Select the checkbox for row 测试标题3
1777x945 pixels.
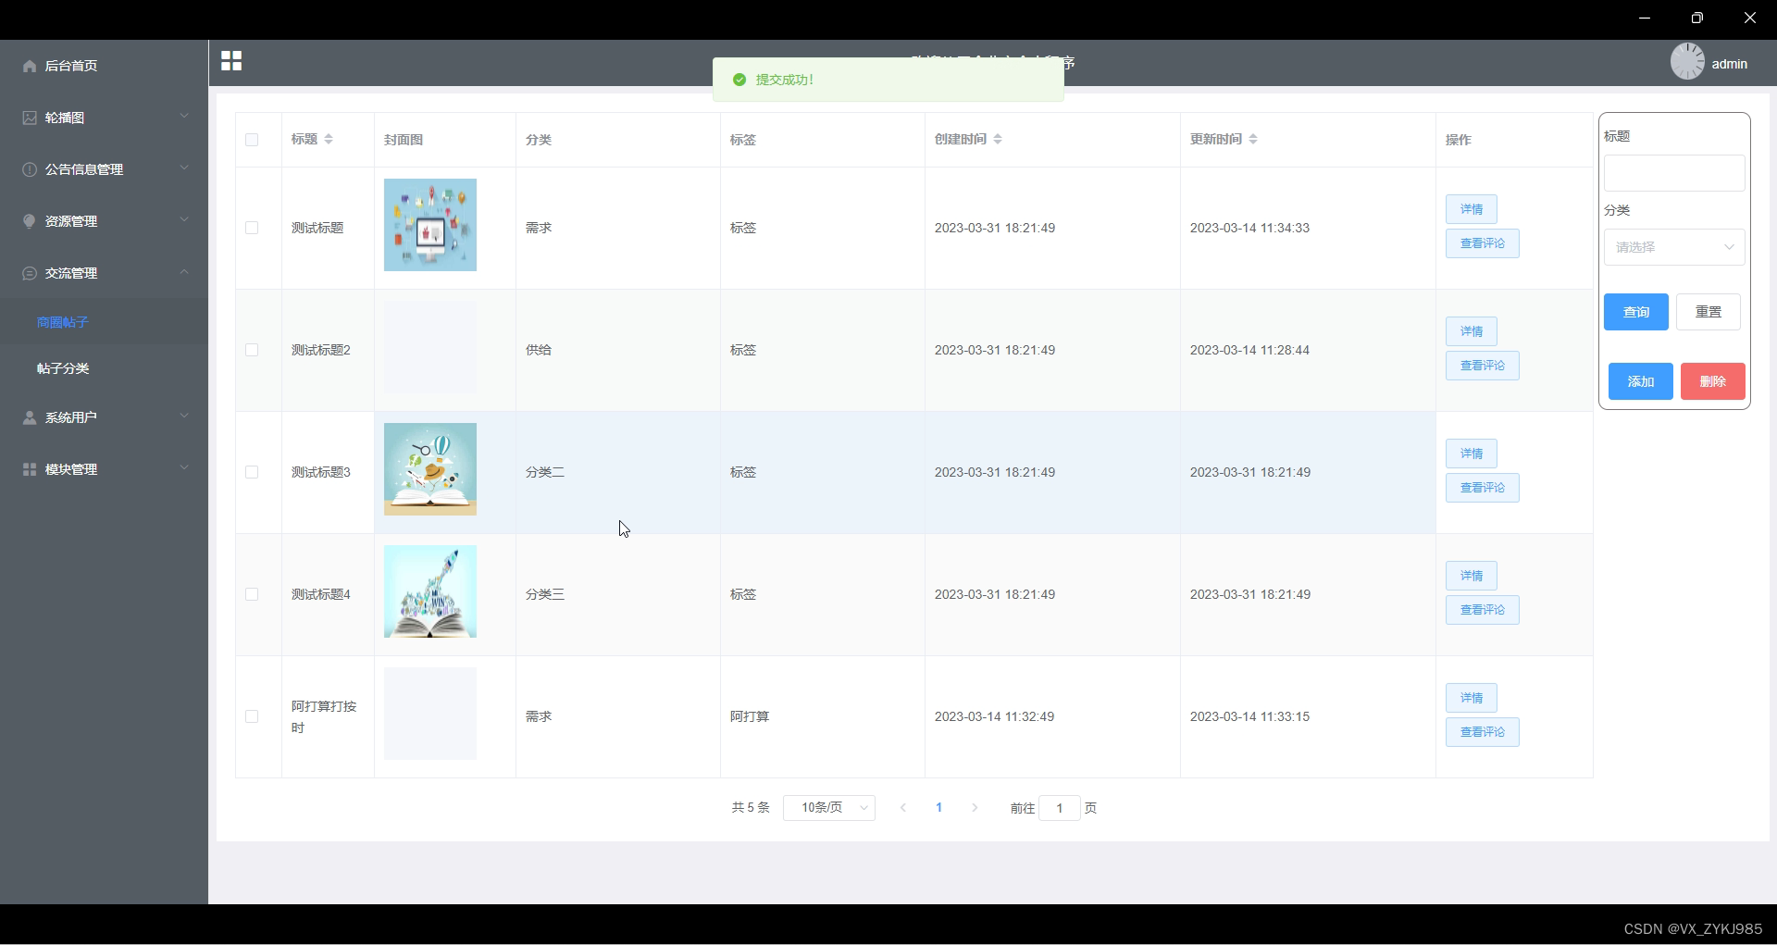(x=252, y=472)
